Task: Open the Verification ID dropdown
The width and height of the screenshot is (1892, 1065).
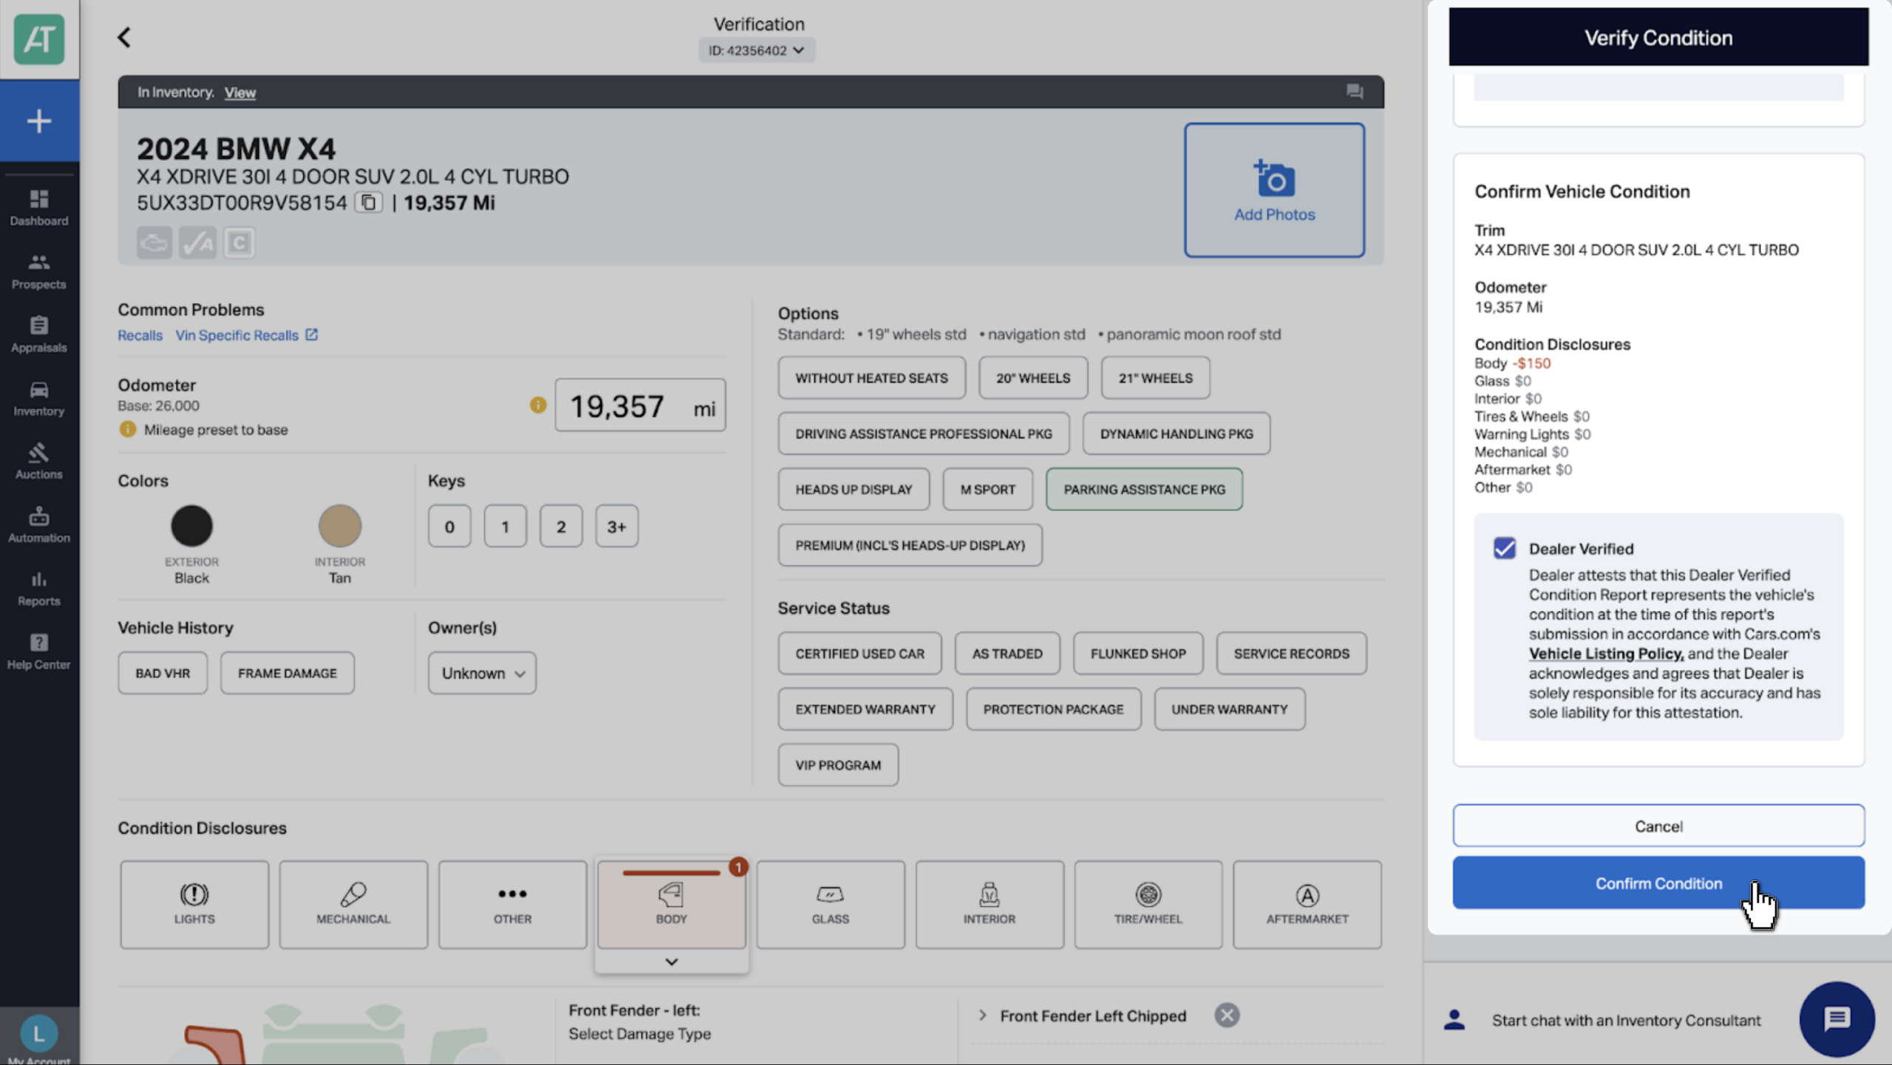Action: pyautogui.click(x=757, y=50)
